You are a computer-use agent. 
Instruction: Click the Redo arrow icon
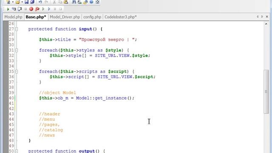point(46,2)
